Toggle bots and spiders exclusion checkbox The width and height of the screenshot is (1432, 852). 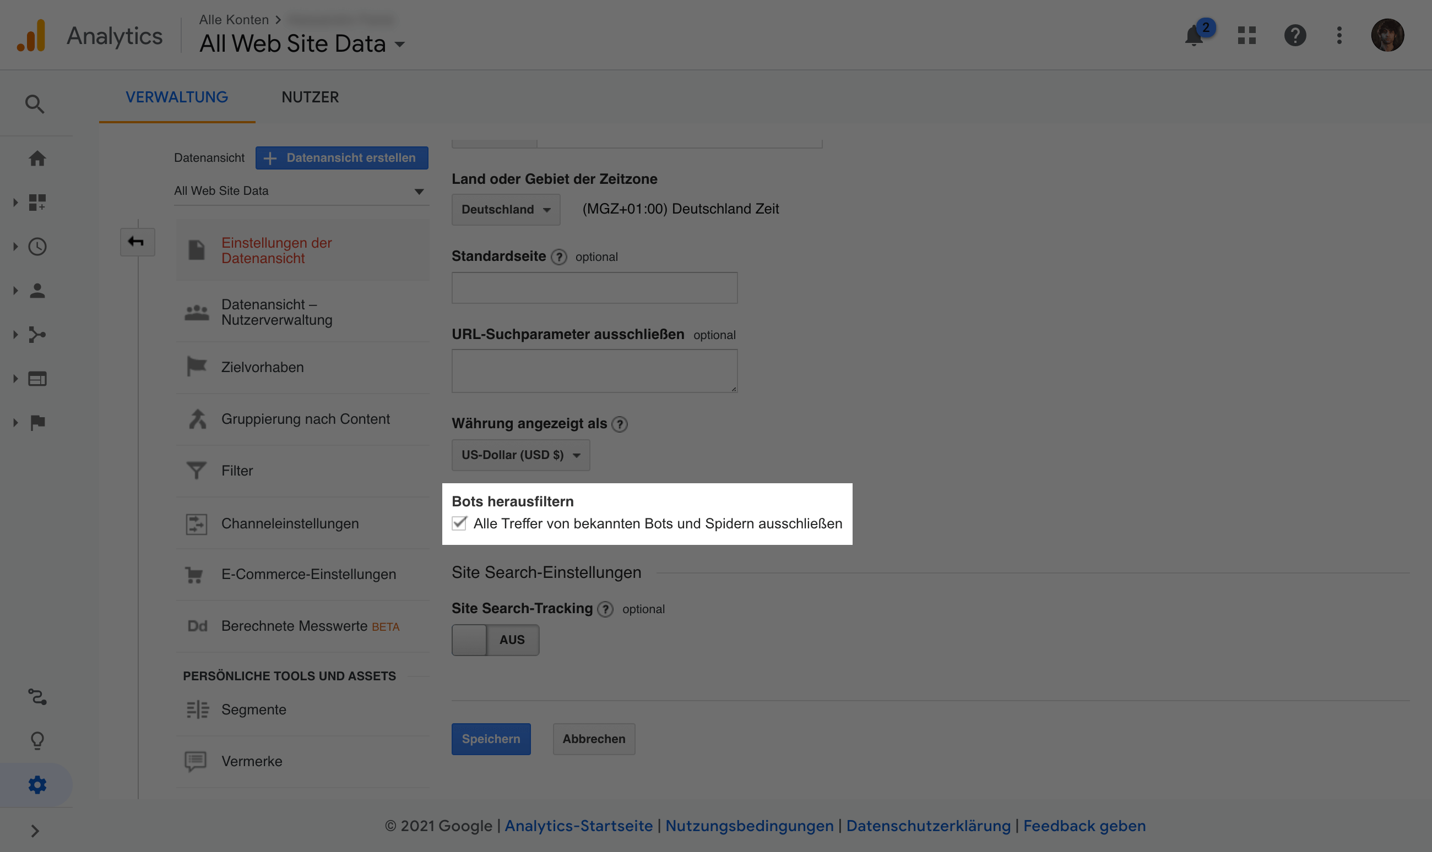(459, 523)
